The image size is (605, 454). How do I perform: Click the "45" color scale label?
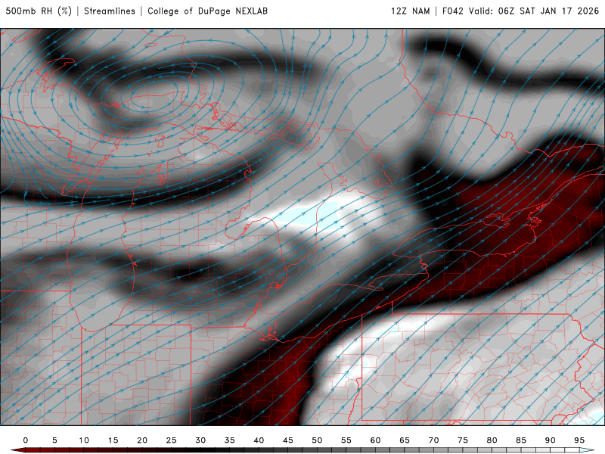tap(288, 440)
